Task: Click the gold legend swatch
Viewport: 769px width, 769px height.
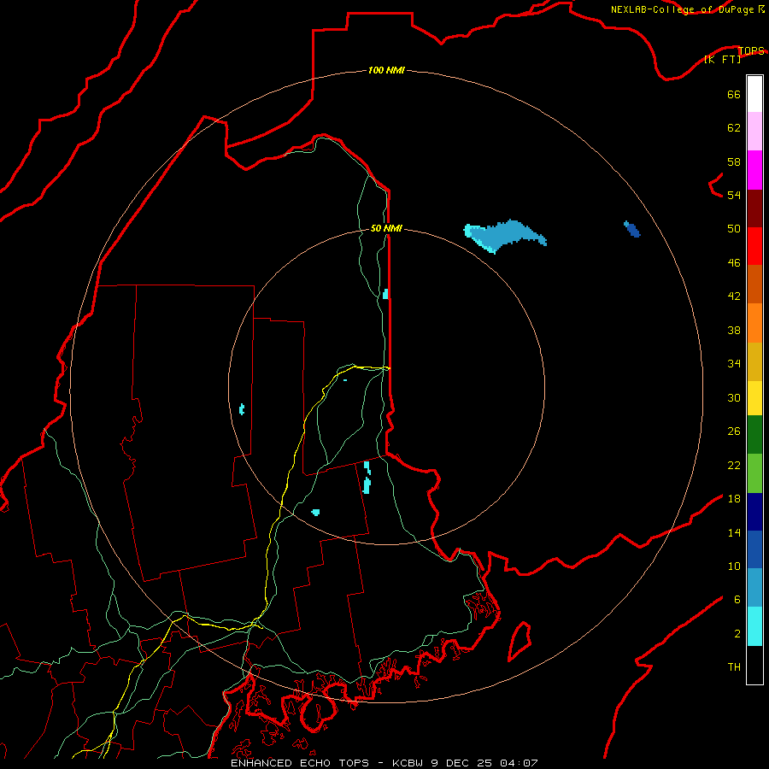Action: (754, 361)
